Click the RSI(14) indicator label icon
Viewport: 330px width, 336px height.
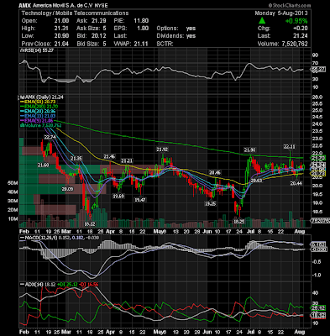(20, 50)
